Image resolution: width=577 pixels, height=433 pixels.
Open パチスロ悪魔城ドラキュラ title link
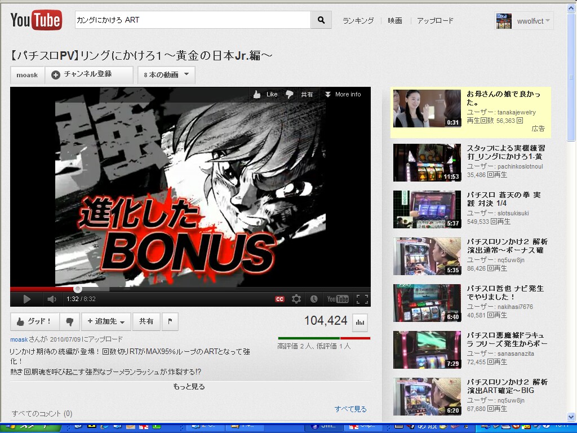[507, 339]
